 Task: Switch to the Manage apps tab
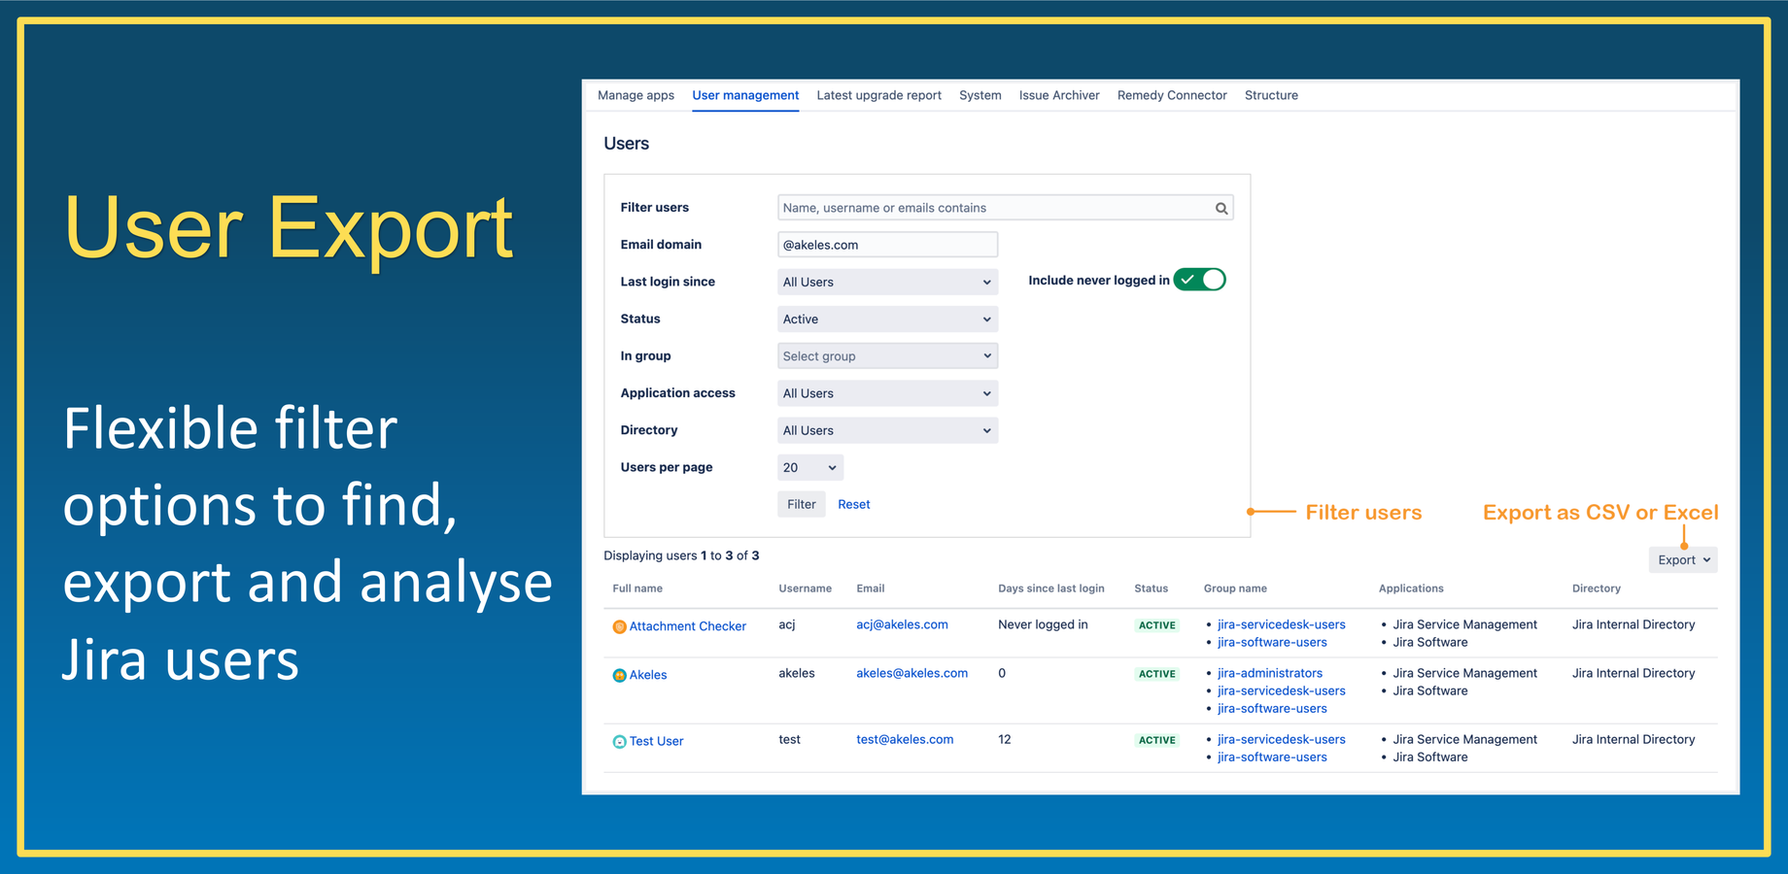(636, 95)
